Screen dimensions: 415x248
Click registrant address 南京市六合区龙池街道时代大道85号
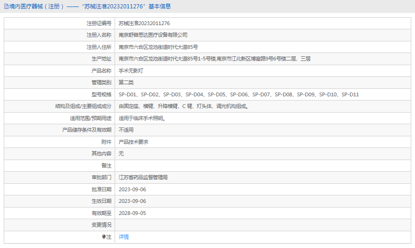tap(158, 47)
